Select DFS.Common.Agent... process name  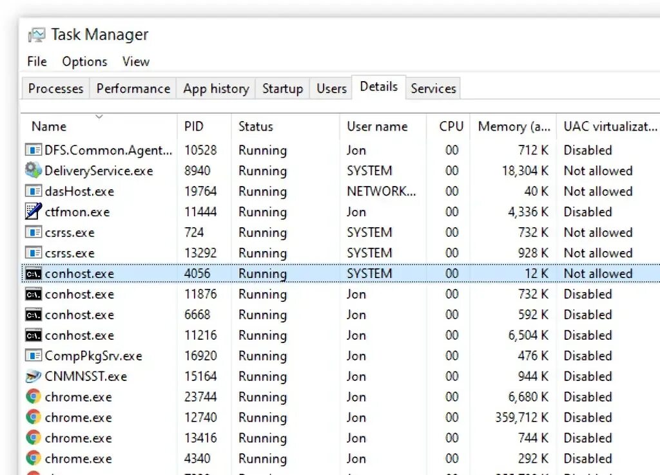(x=108, y=150)
